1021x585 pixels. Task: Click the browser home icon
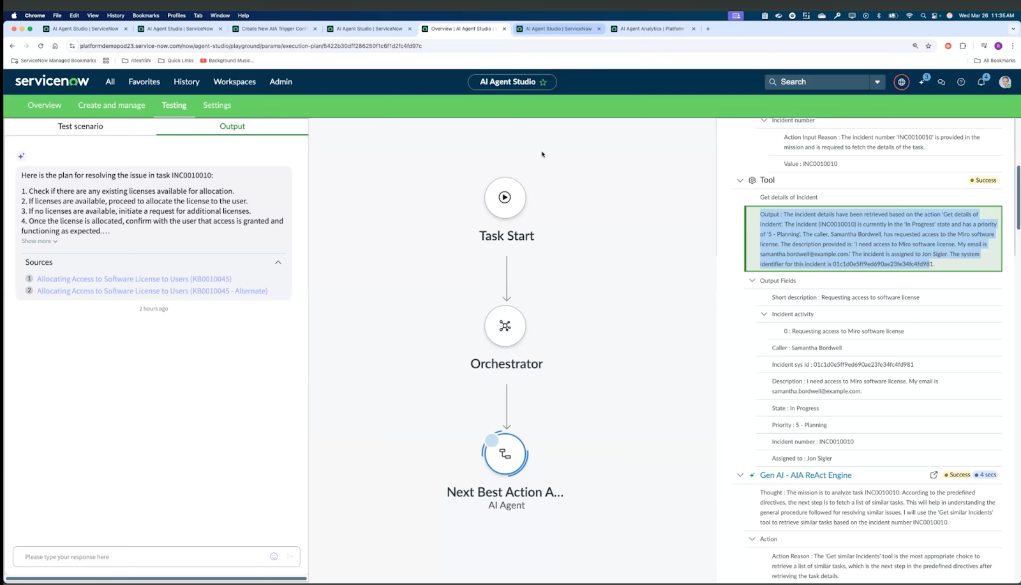pos(55,46)
